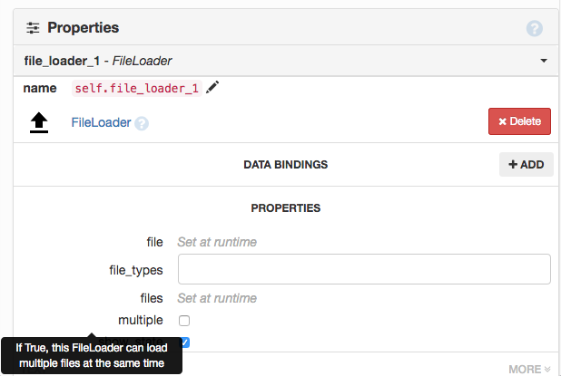
Task: Click the Properties panel sliders icon
Action: (33, 28)
